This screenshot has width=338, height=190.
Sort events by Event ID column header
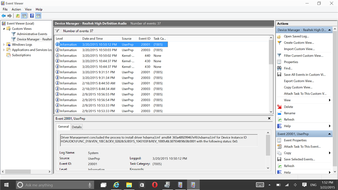(x=145, y=39)
